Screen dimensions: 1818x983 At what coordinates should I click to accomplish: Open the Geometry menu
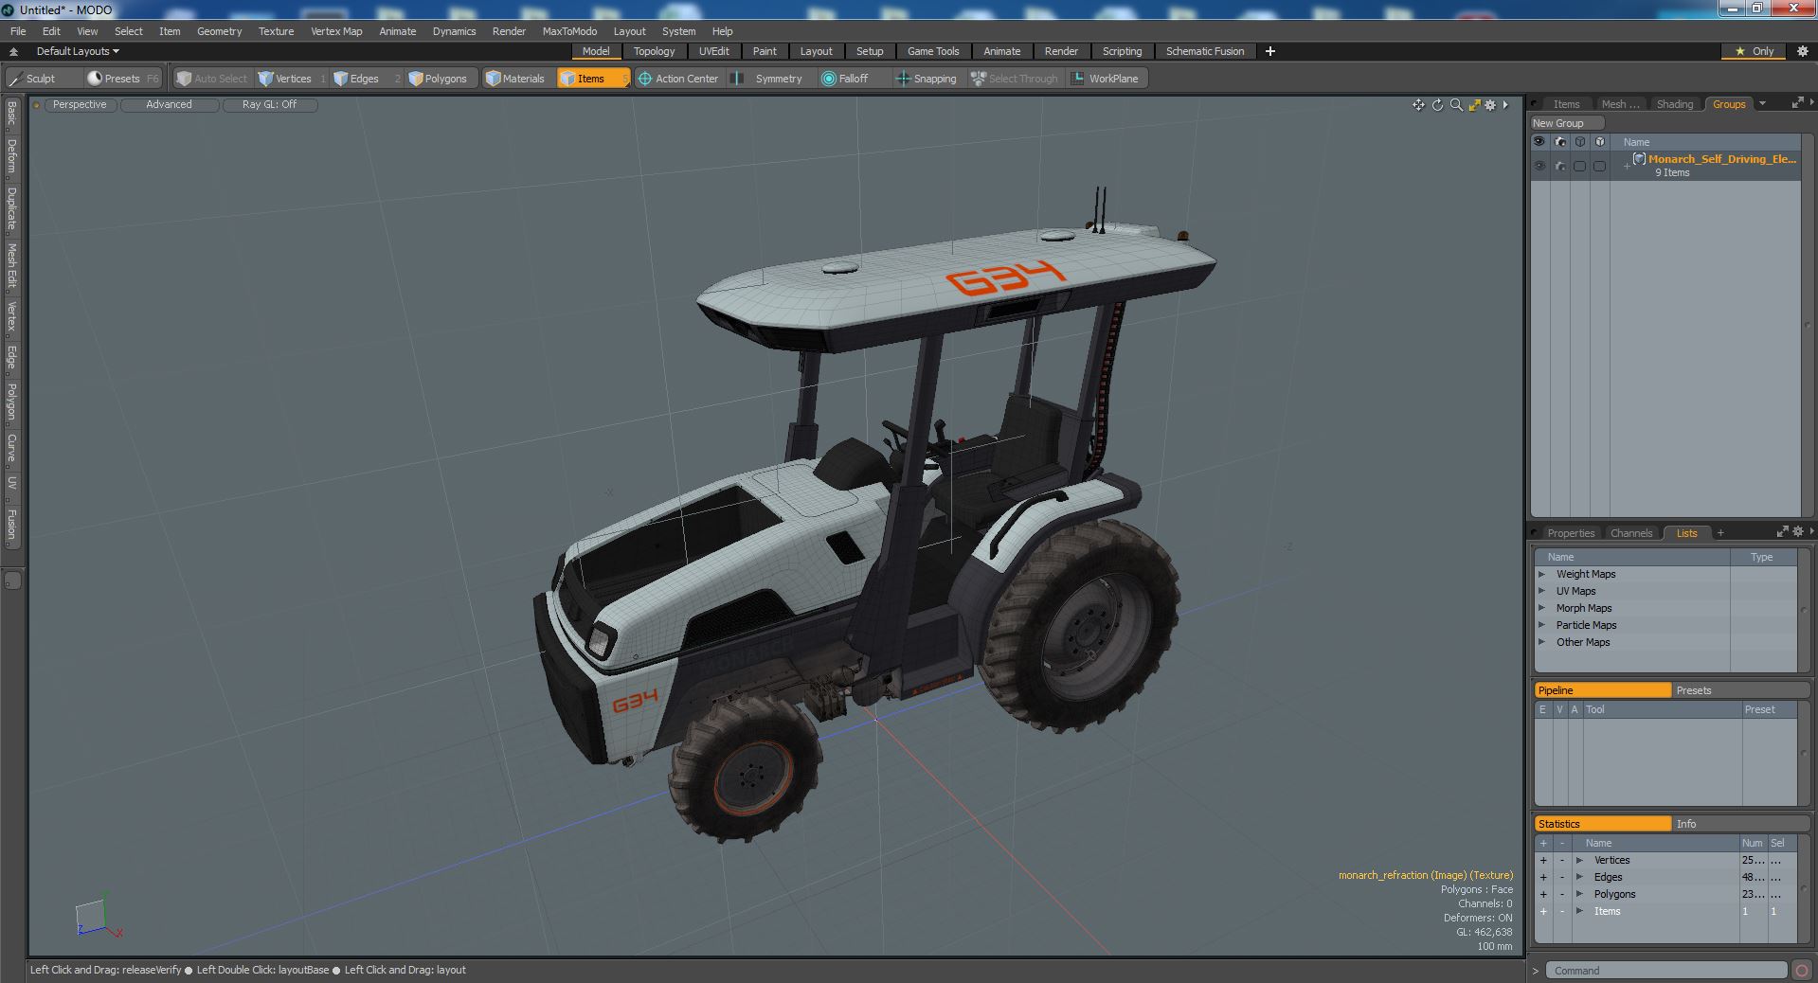tap(219, 31)
